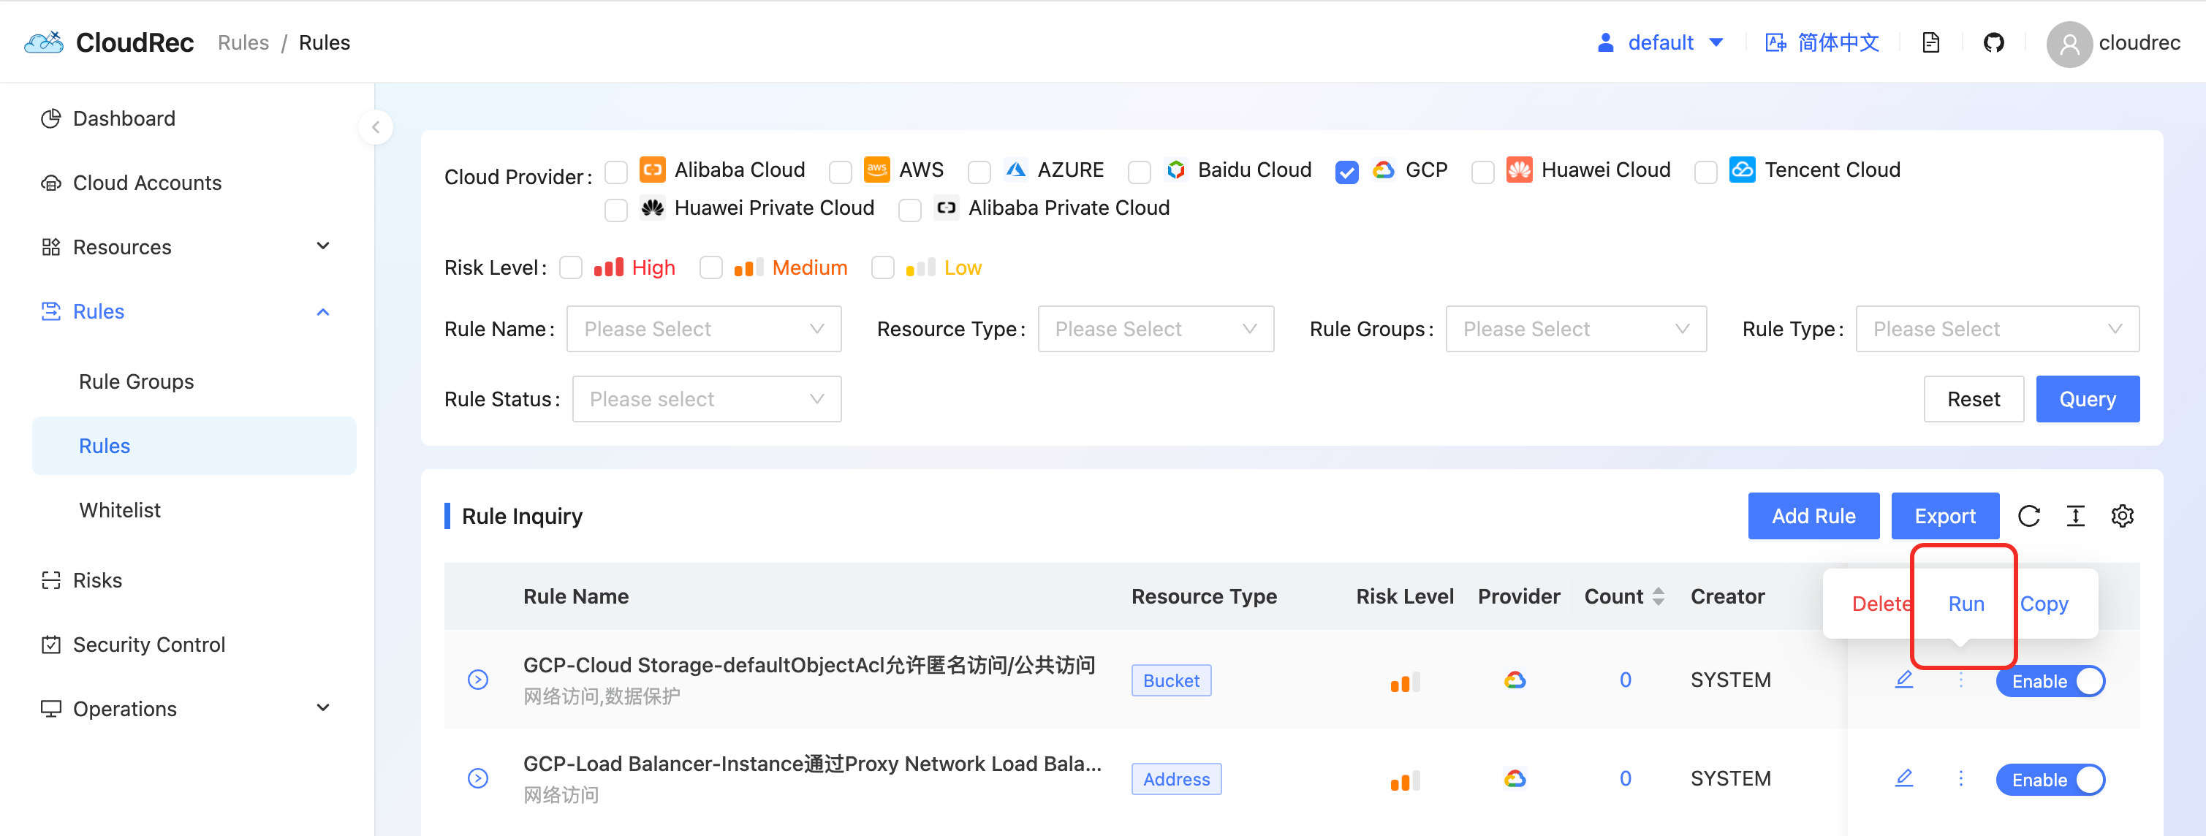Uncheck the GCP provider checkbox
2206x836 pixels.
click(1346, 172)
